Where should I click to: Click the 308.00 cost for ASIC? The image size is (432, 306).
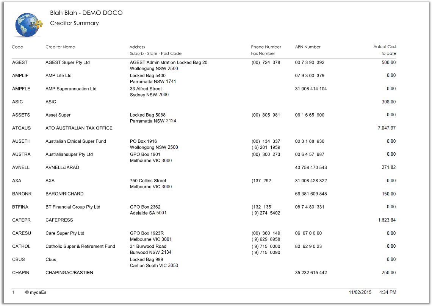click(388, 102)
